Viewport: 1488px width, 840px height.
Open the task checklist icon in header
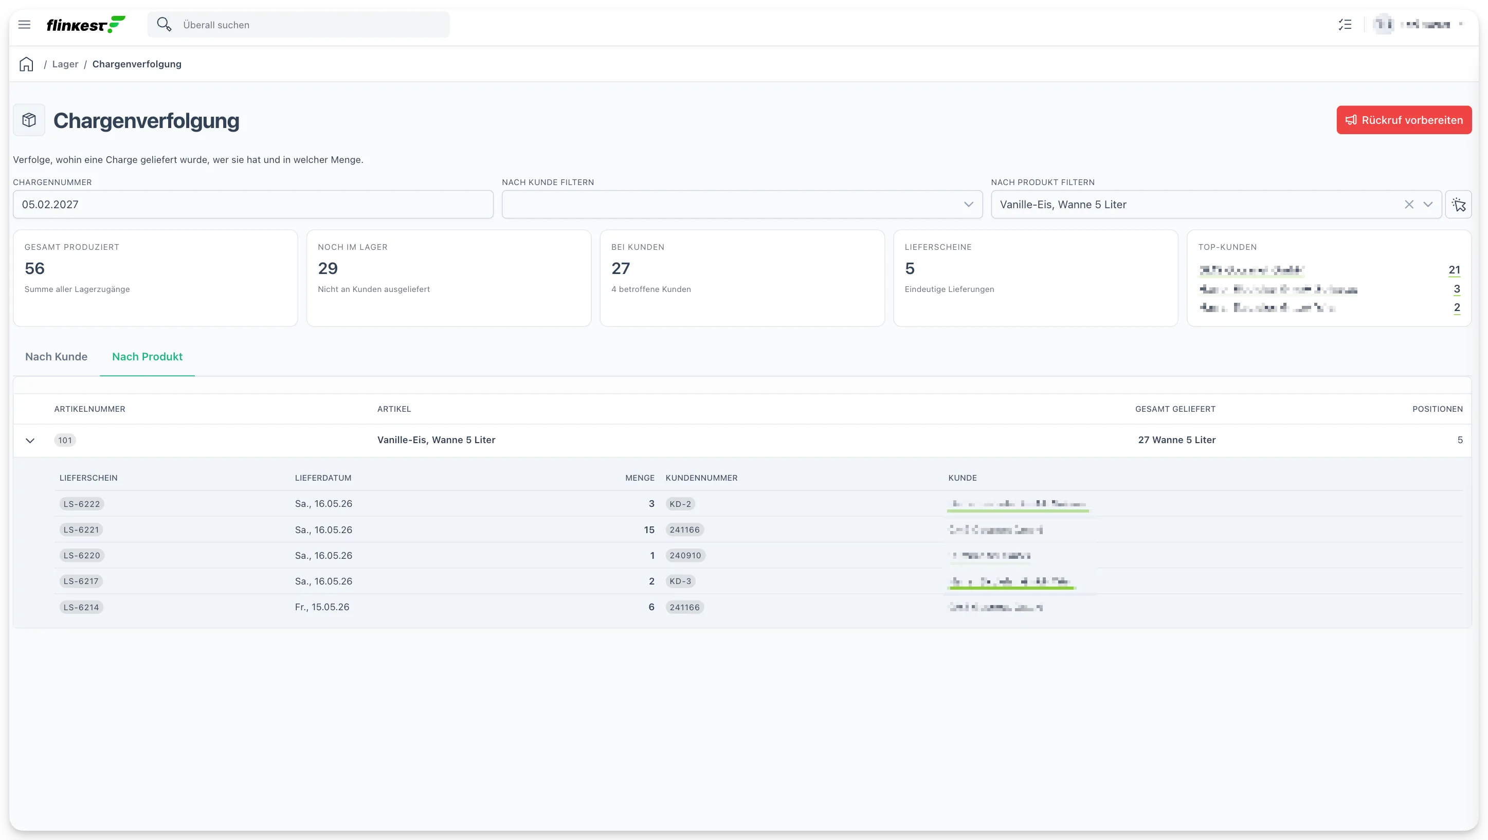[1345, 25]
